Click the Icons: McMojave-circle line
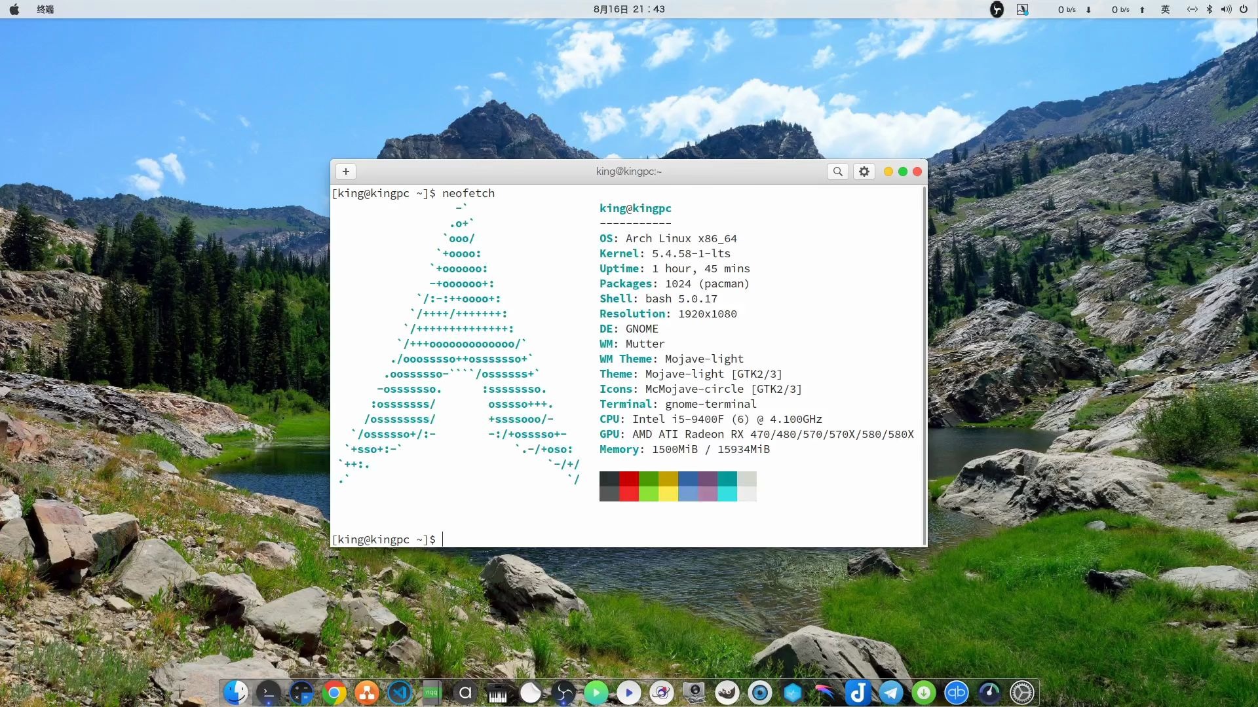 [x=701, y=389]
